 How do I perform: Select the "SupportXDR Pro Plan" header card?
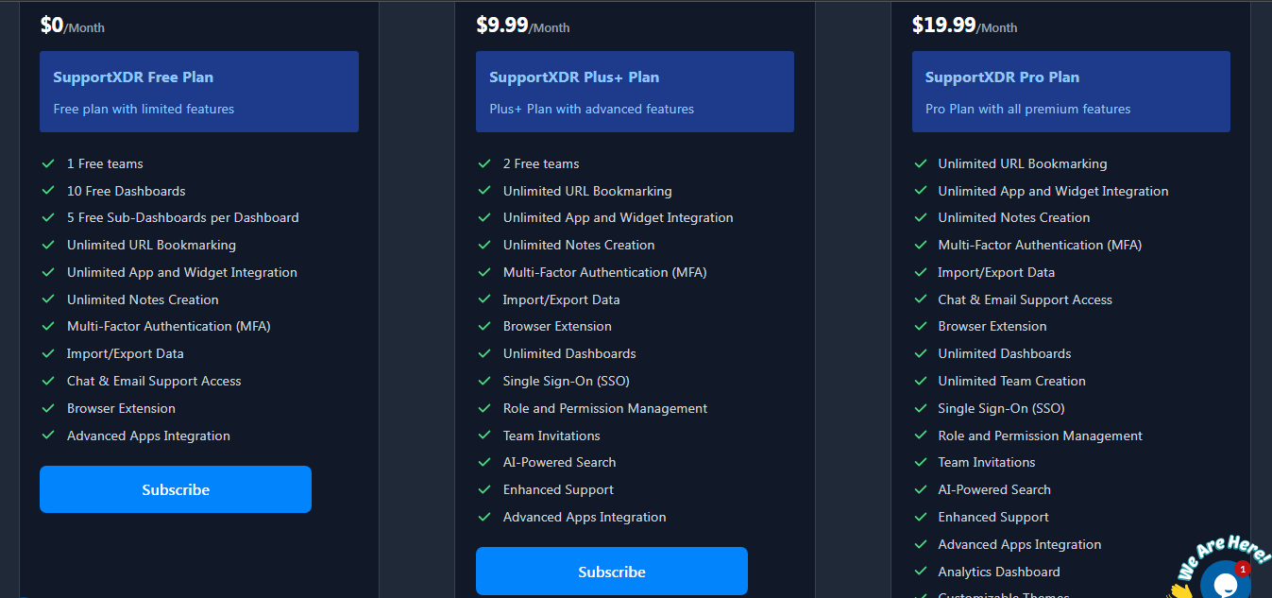tap(1071, 92)
